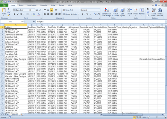Click the Undo icon in Quick Access

[x=9, y=2]
